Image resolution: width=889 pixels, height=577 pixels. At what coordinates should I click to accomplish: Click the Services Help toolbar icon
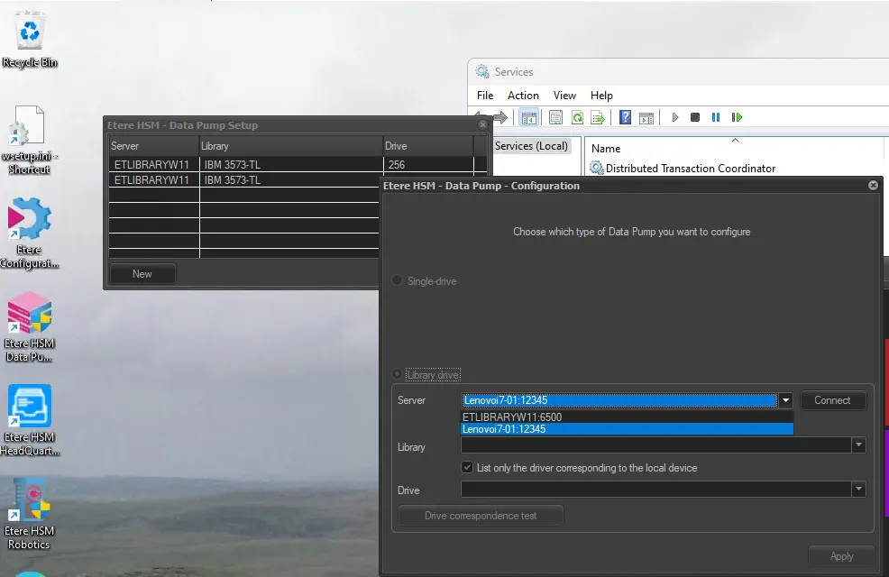[625, 117]
